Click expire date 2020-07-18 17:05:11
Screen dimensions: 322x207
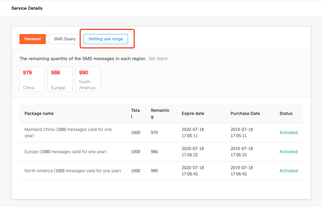[x=193, y=133]
